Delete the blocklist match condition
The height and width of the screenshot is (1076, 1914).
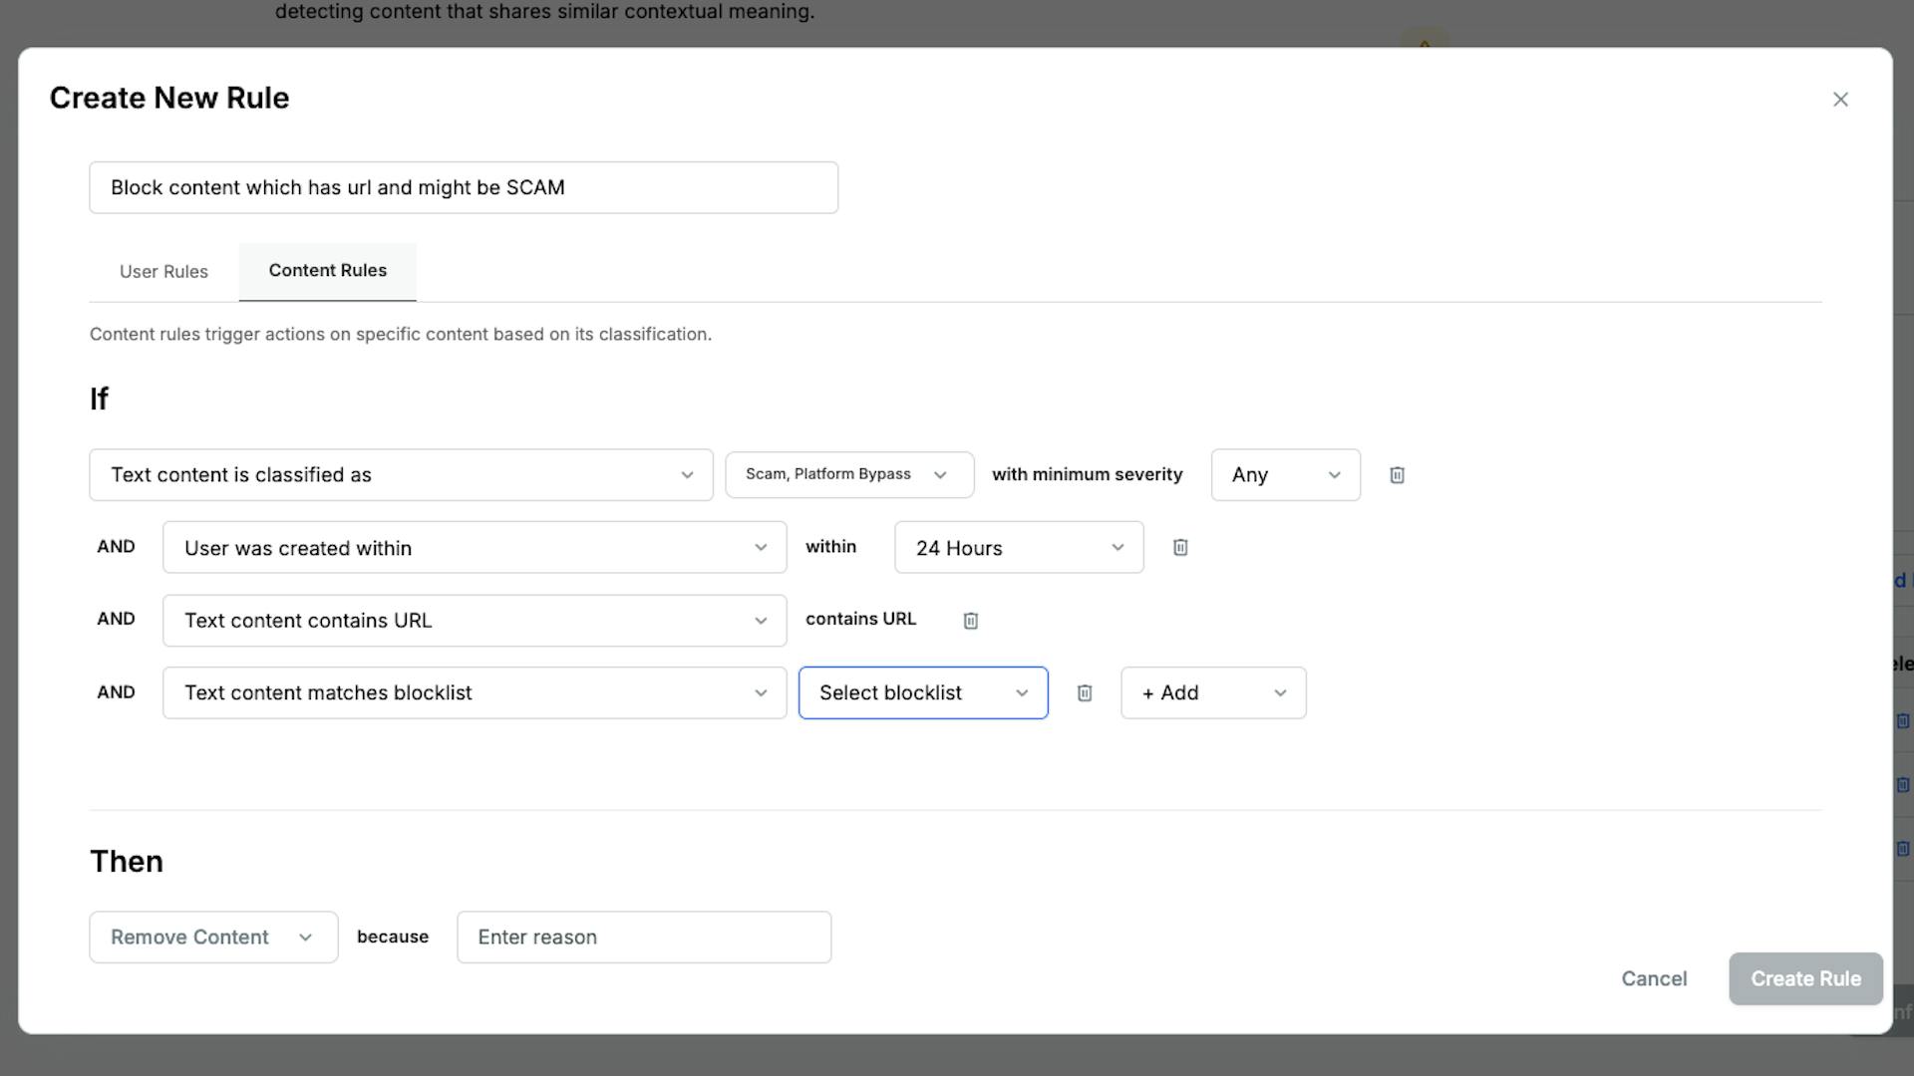click(x=1085, y=693)
